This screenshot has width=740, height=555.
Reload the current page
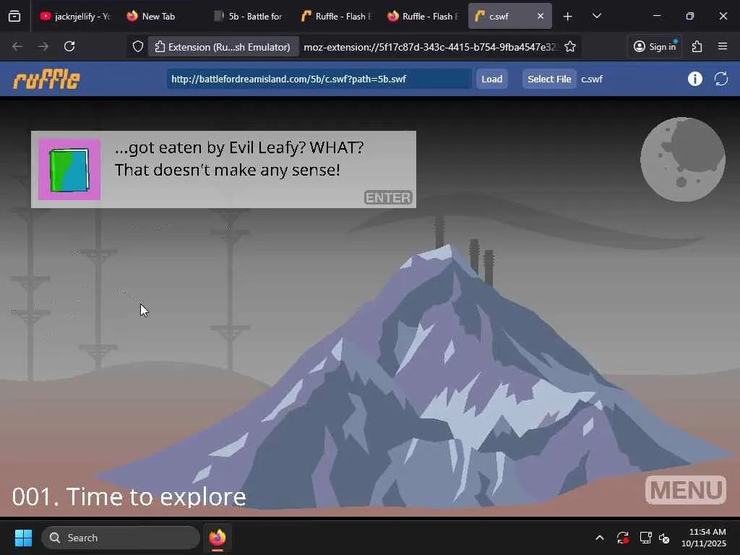point(69,46)
